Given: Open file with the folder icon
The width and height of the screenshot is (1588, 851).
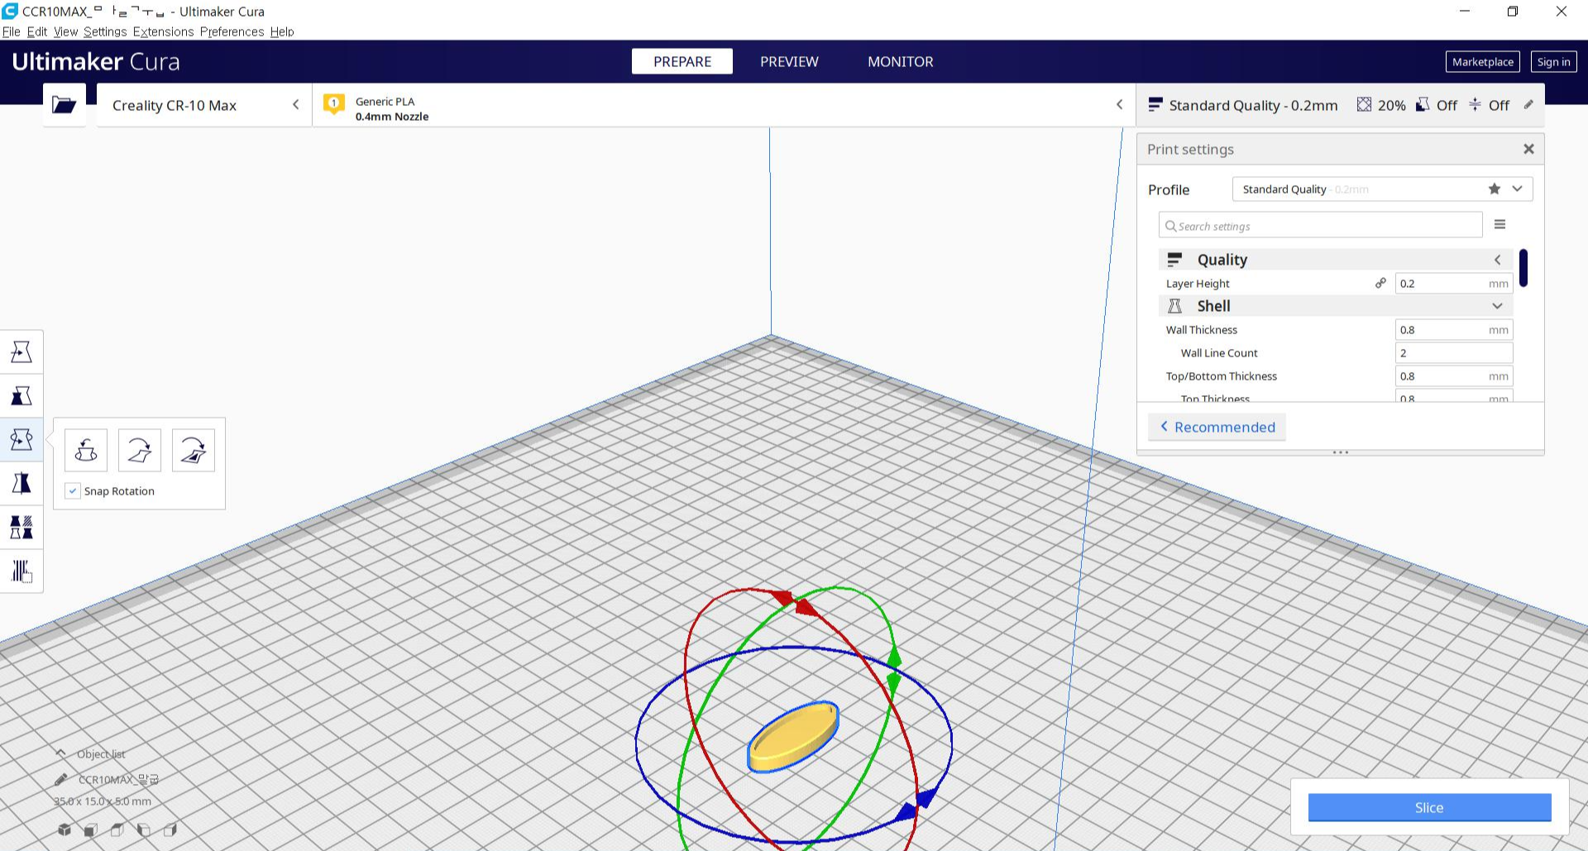Looking at the screenshot, I should click(x=64, y=105).
